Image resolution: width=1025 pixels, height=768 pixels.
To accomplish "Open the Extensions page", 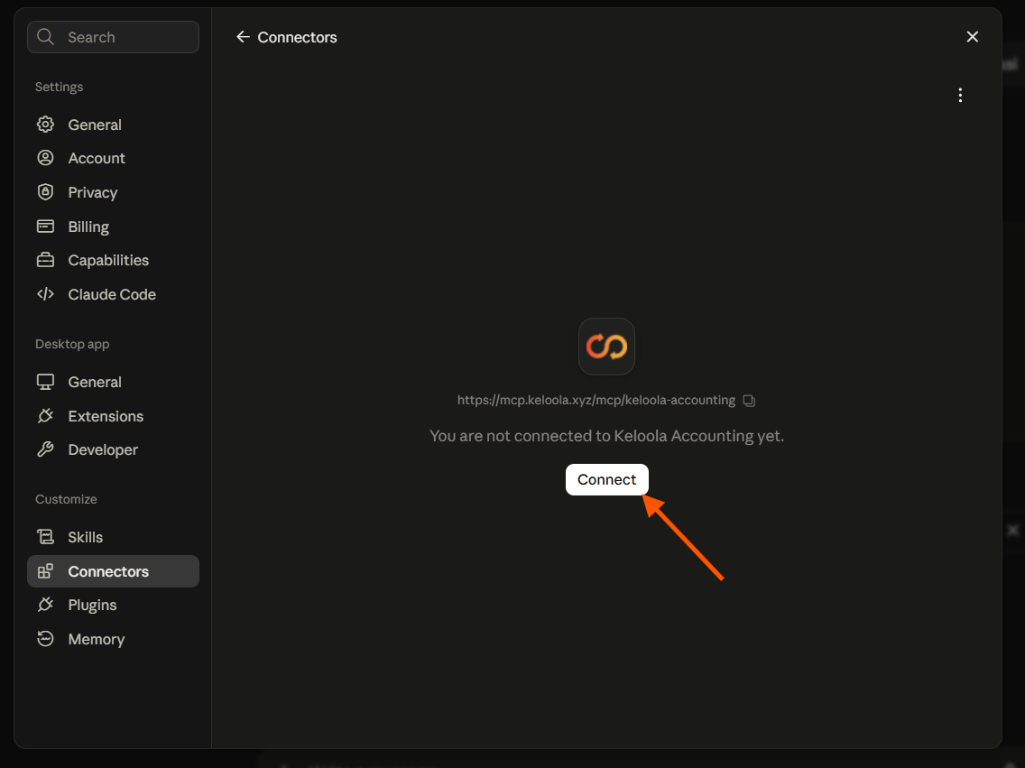I will point(113,416).
